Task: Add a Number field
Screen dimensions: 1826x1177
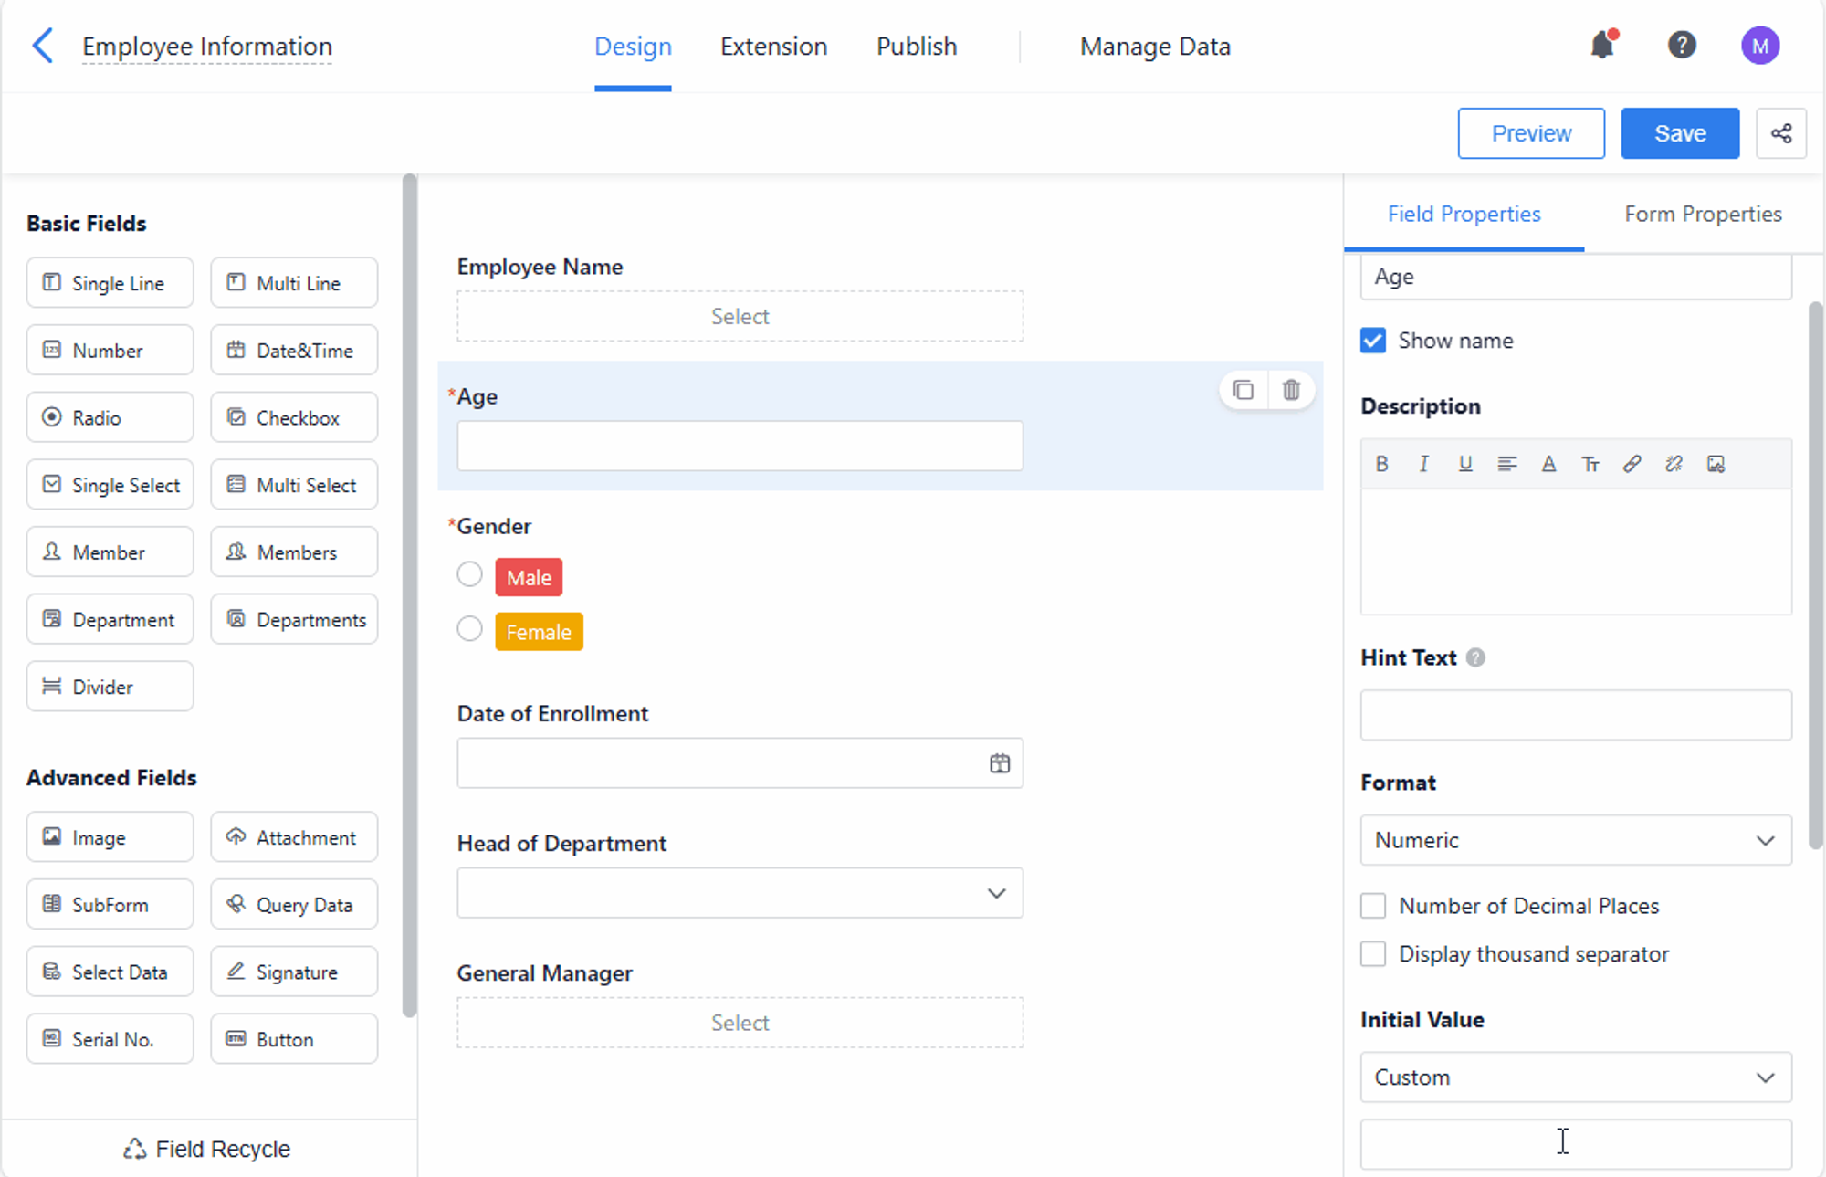Action: pyautogui.click(x=110, y=351)
